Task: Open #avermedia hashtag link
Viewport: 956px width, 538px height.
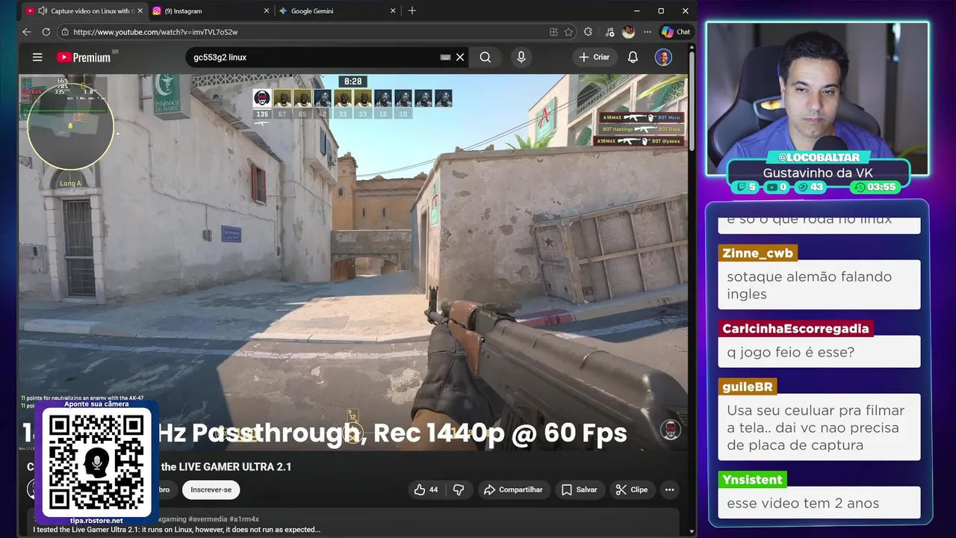Action: pos(207,519)
